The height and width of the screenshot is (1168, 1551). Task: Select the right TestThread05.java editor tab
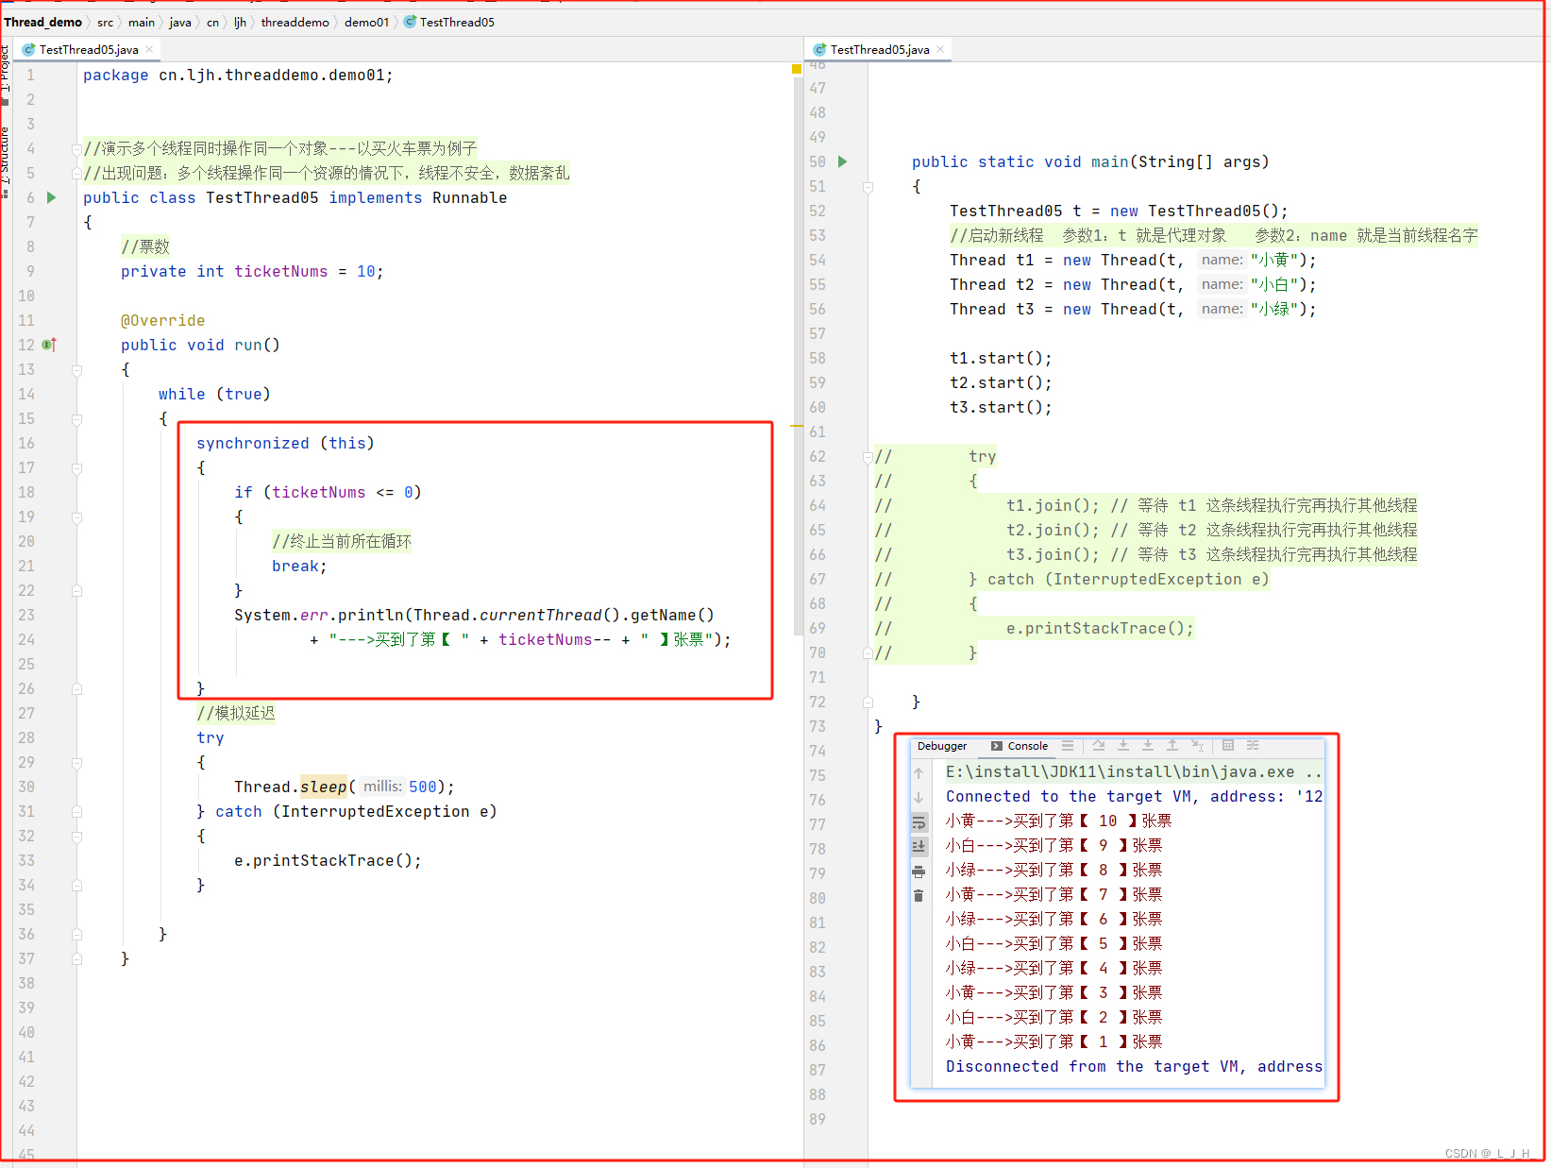(879, 49)
